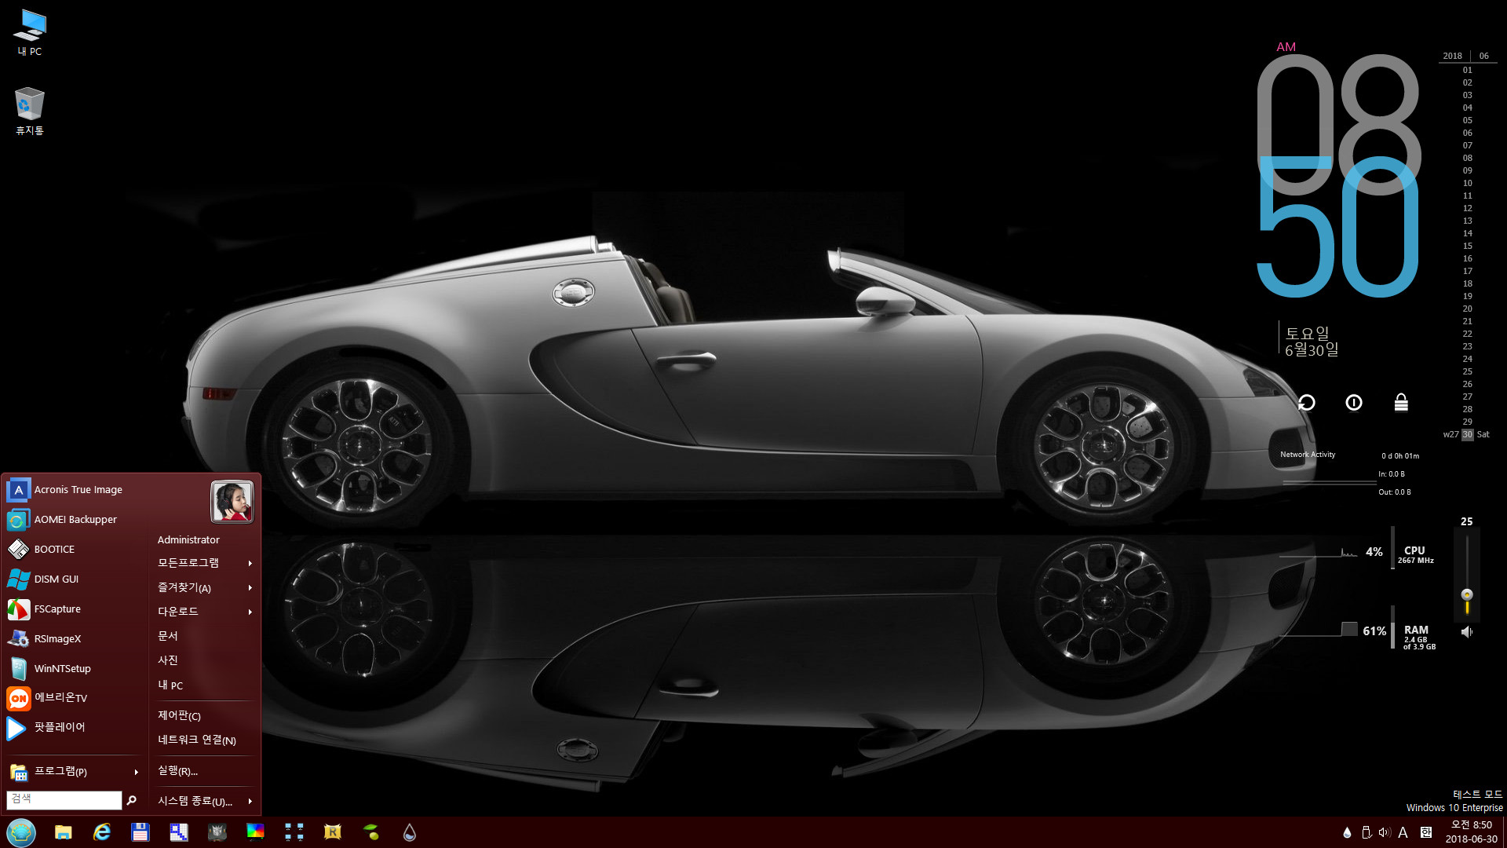
Task: Click the Administrator user name
Action: 188,540
